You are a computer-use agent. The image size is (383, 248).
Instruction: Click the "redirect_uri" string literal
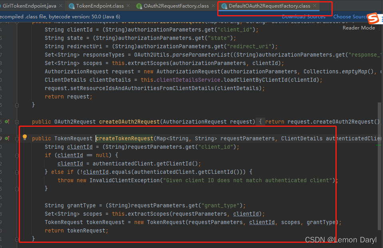pyautogui.click(x=249, y=46)
